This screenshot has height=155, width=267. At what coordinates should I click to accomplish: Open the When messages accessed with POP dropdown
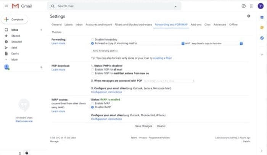pos(169,81)
